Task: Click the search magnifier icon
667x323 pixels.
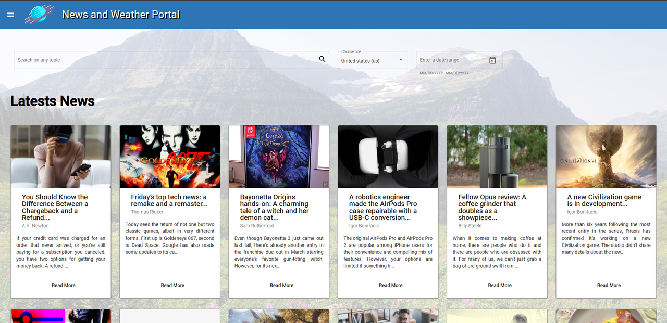Action: click(x=323, y=59)
